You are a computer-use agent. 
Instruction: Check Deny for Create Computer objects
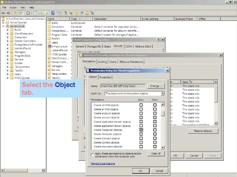pyautogui.click(x=155, y=130)
